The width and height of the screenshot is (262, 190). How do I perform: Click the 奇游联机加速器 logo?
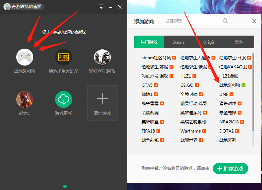(x=7, y=7)
